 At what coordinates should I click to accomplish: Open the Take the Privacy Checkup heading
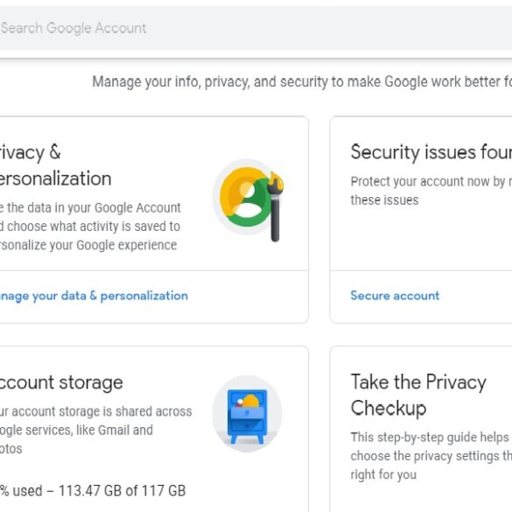[x=418, y=395]
